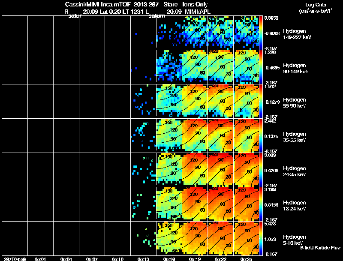
Task: Click the 05:13 time axis tick
Action: 143,259
